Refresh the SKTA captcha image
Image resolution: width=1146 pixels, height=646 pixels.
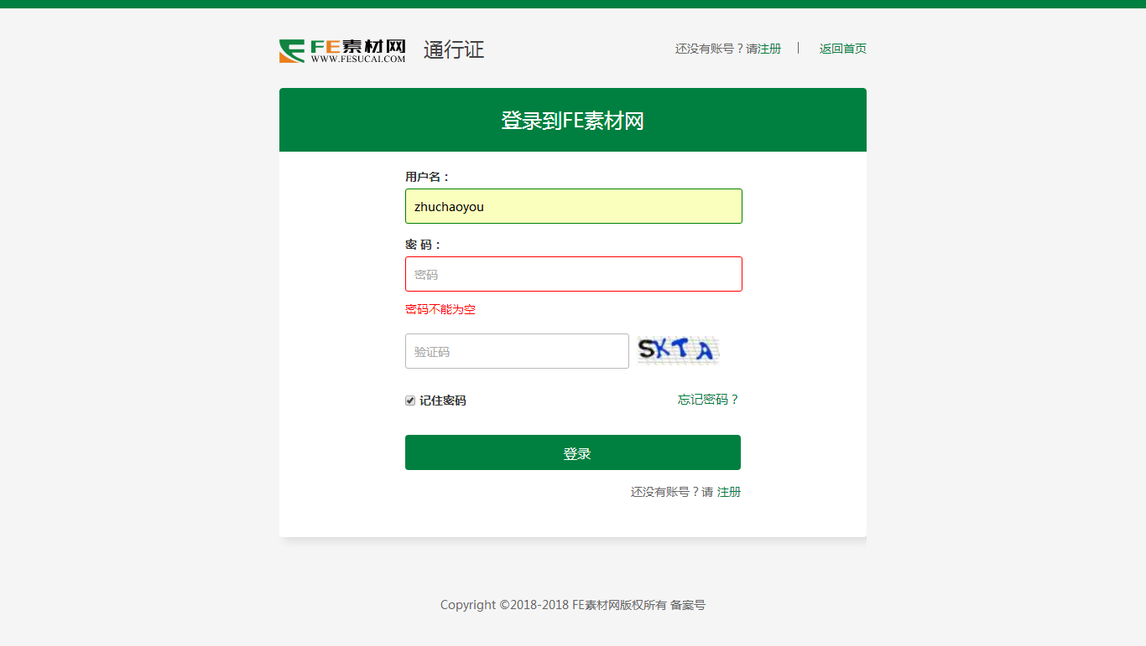[678, 350]
